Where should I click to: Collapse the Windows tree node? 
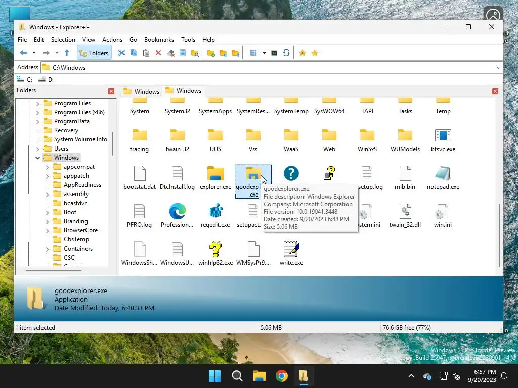pos(37,158)
